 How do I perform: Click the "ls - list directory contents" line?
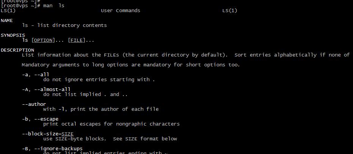coord(65,25)
